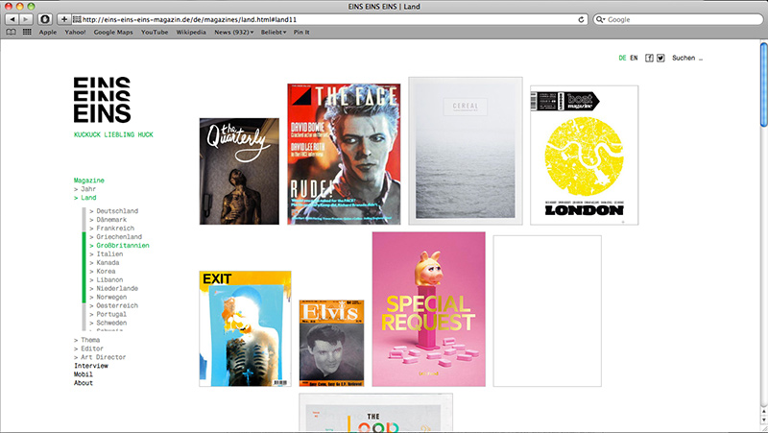Select Deutschland in the country list

113,211
